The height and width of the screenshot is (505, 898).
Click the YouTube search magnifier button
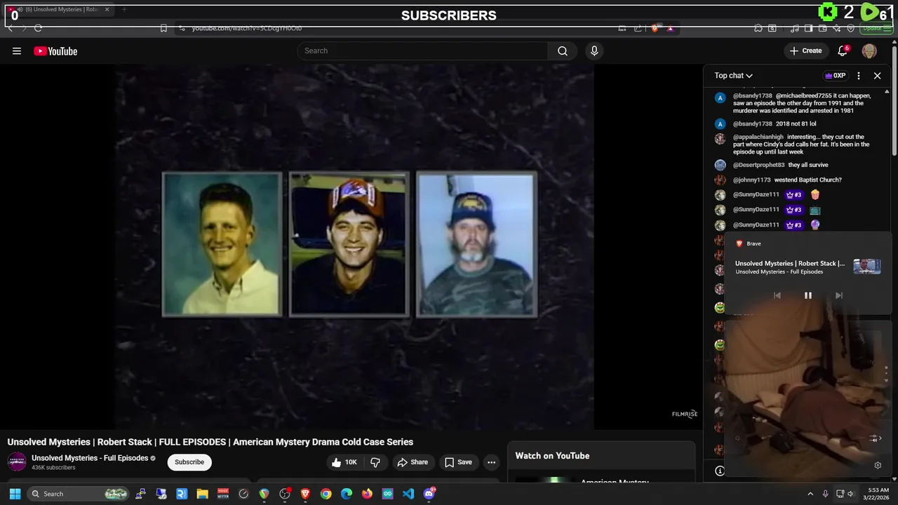tap(563, 50)
